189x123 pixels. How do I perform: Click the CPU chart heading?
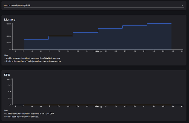[x=7, y=75]
